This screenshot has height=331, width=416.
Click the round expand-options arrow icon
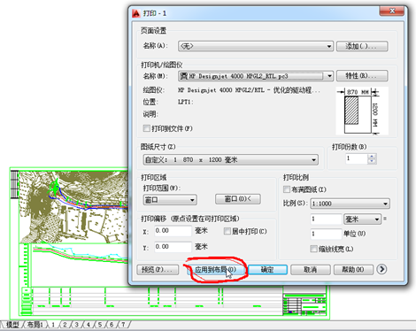pyautogui.click(x=381, y=269)
